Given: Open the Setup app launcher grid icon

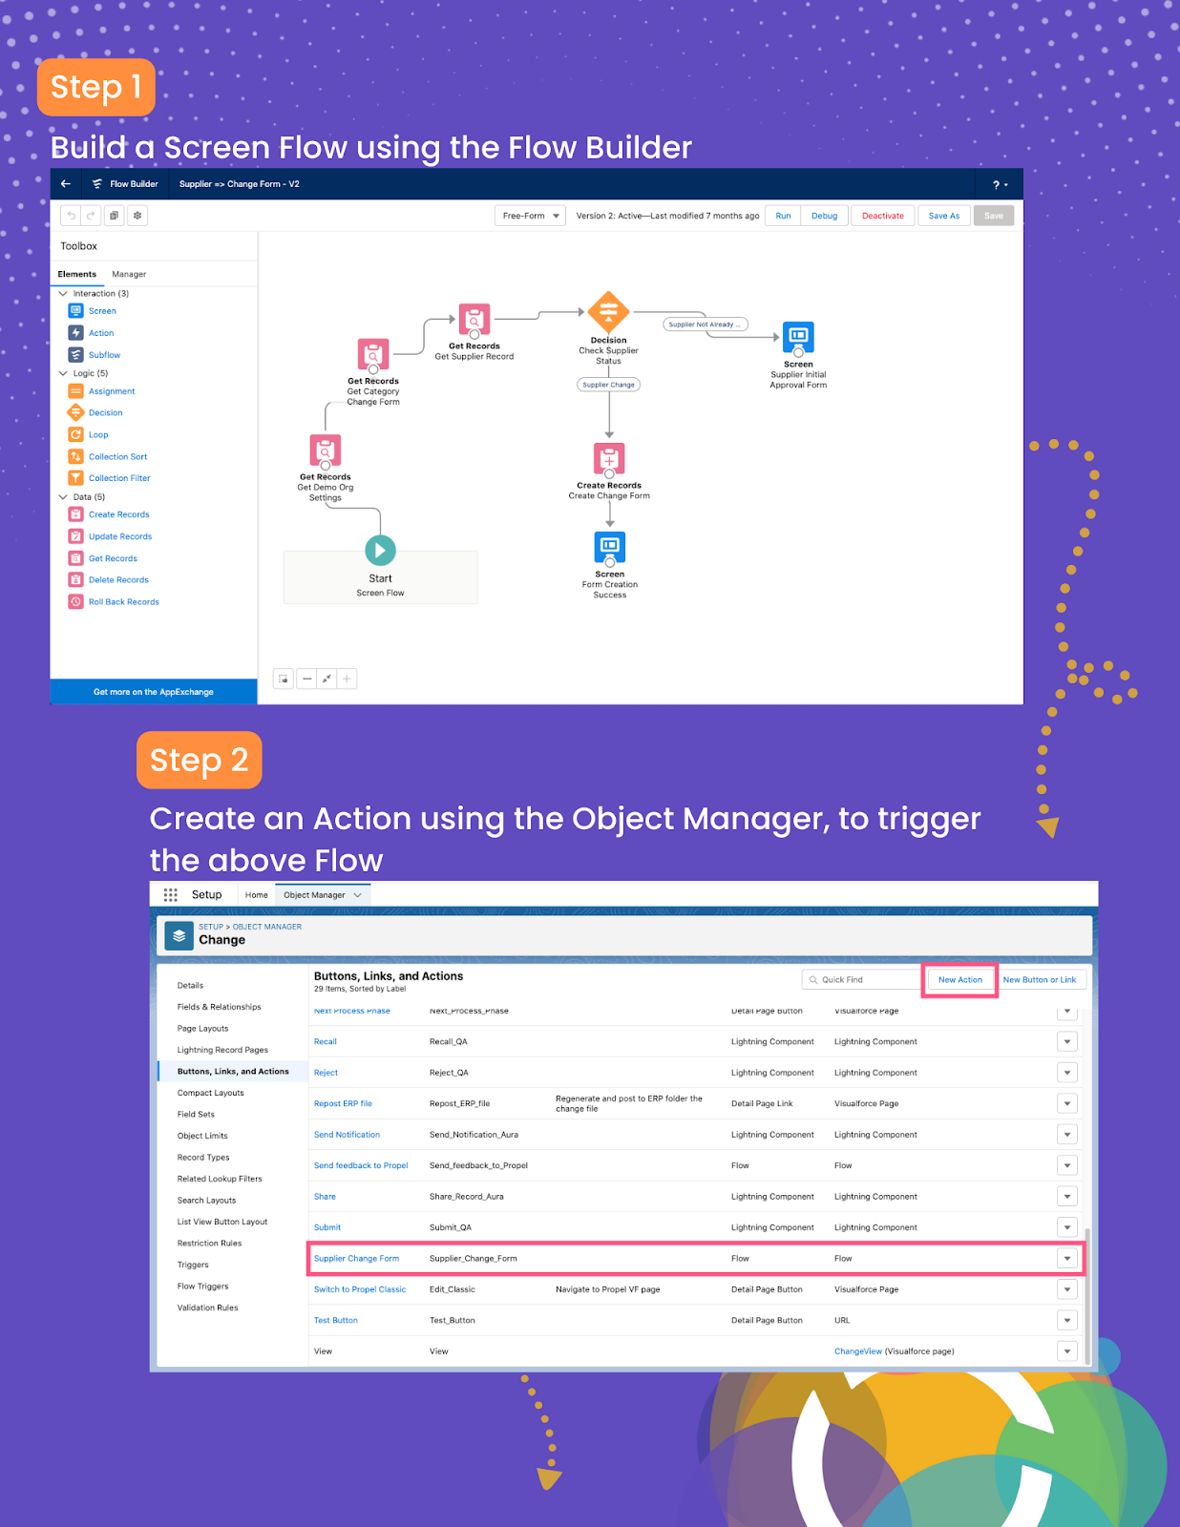Looking at the screenshot, I should (171, 895).
